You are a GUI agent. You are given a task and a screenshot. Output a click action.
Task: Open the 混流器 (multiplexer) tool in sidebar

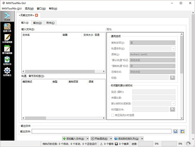click(x=7, y=16)
